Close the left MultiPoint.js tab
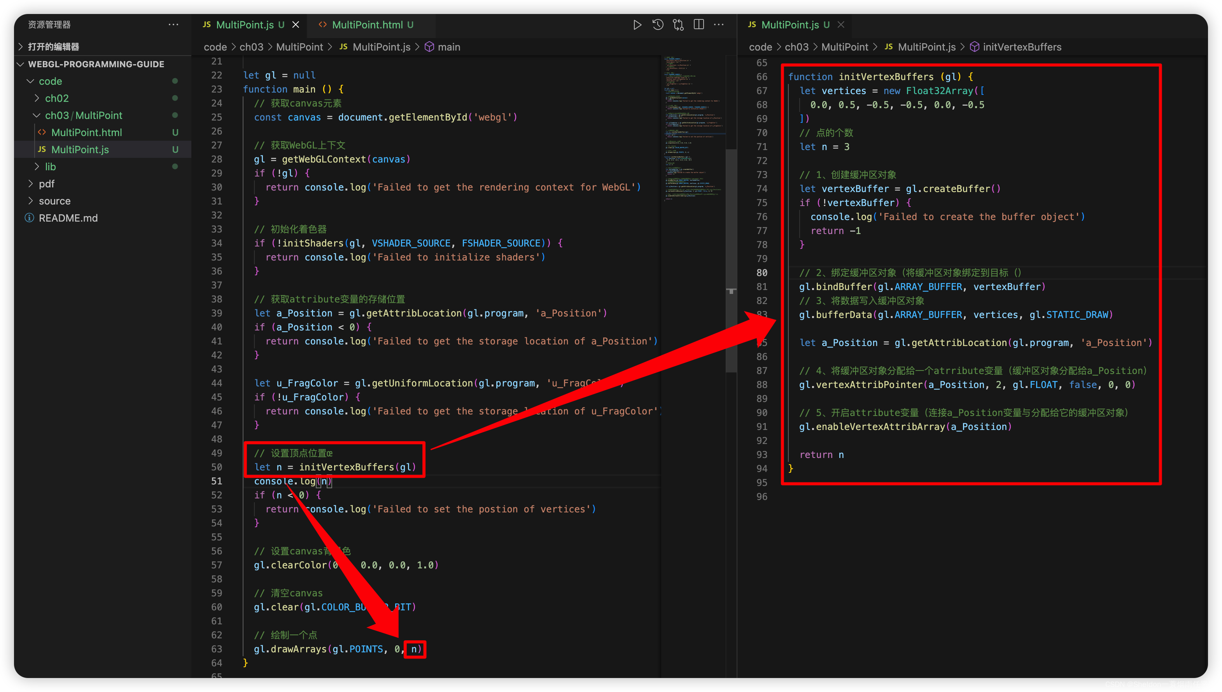This screenshot has height=692, width=1222. [296, 25]
